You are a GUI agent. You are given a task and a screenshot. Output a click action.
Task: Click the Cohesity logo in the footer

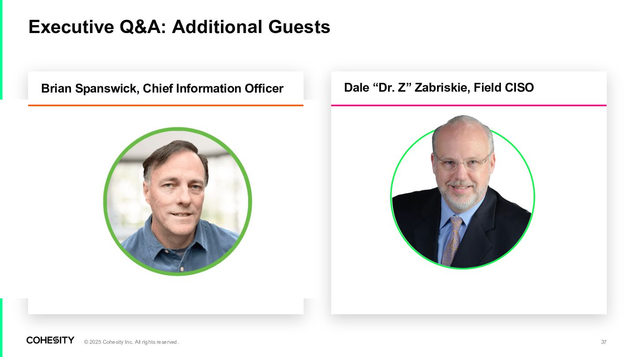pos(50,340)
